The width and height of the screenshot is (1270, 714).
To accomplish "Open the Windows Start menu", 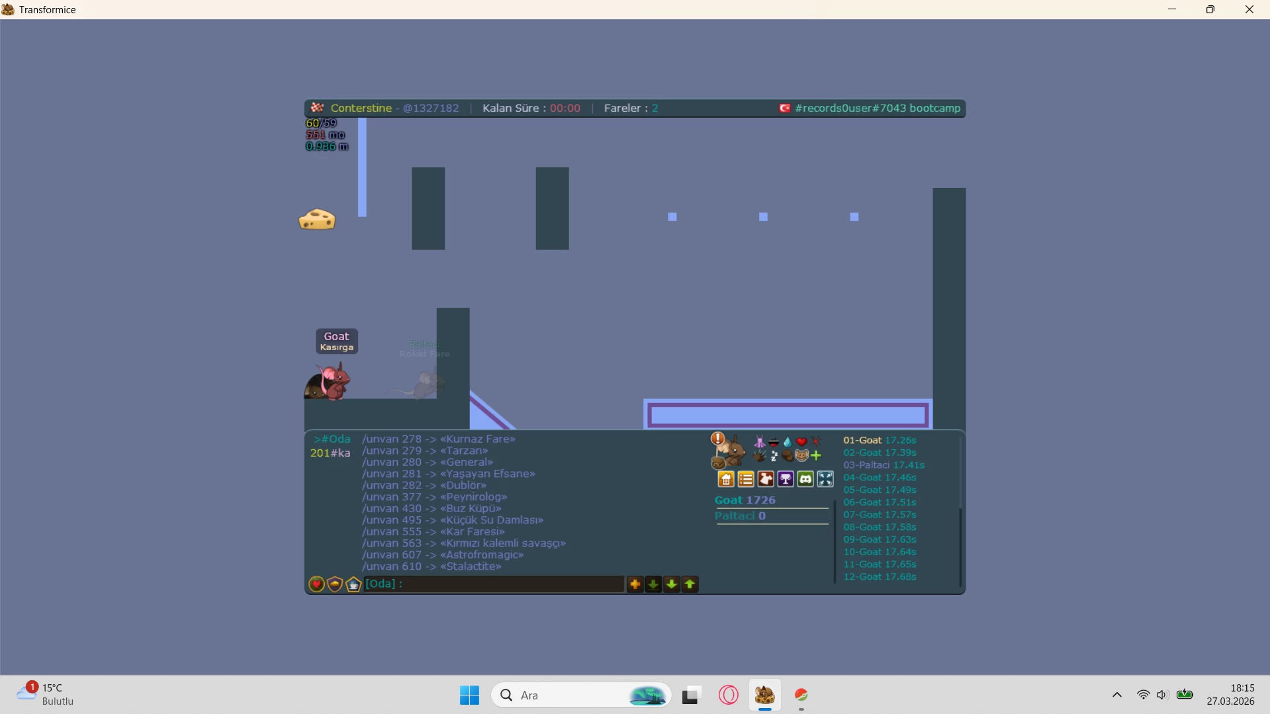I will [469, 695].
